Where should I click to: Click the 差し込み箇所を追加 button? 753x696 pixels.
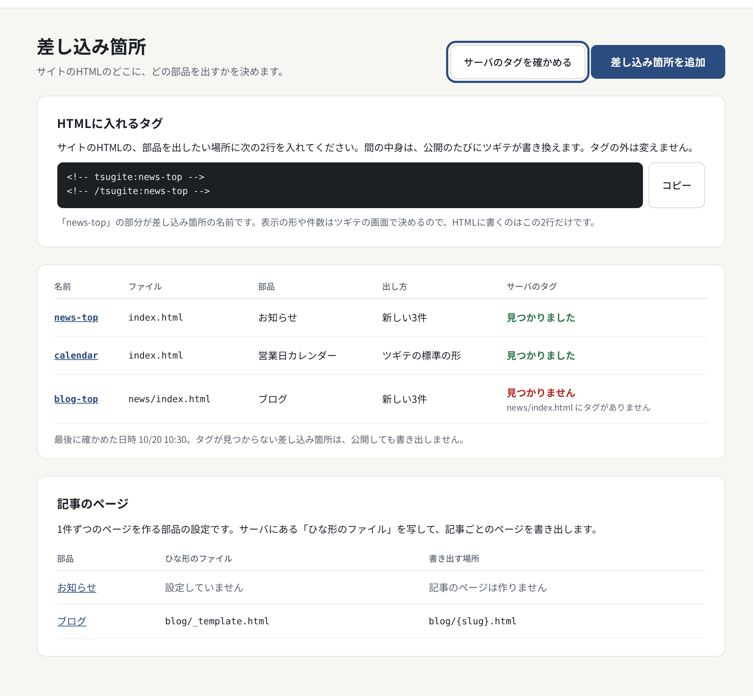pyautogui.click(x=658, y=62)
